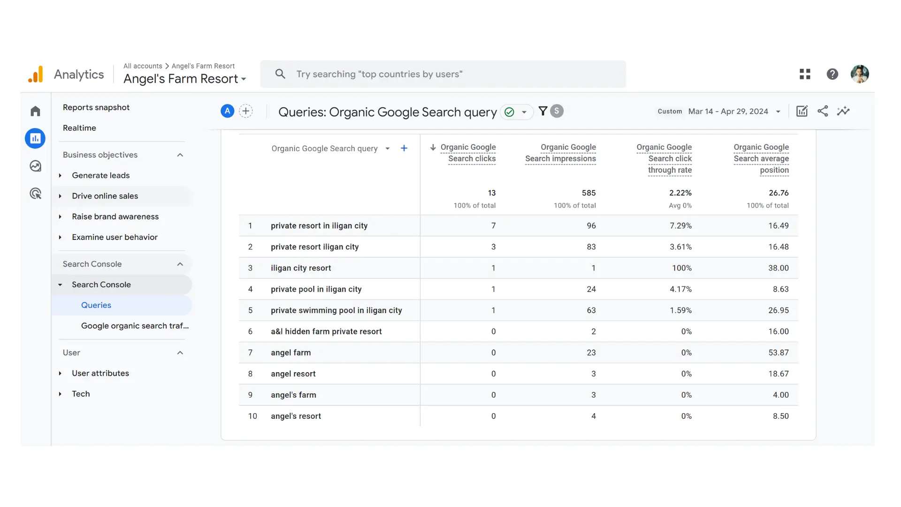Add a secondary dimension with blue plus
Screen dimensions: 901x507
pyautogui.click(x=404, y=148)
